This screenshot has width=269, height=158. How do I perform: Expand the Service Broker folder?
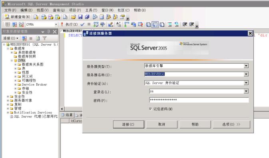coord(16,84)
